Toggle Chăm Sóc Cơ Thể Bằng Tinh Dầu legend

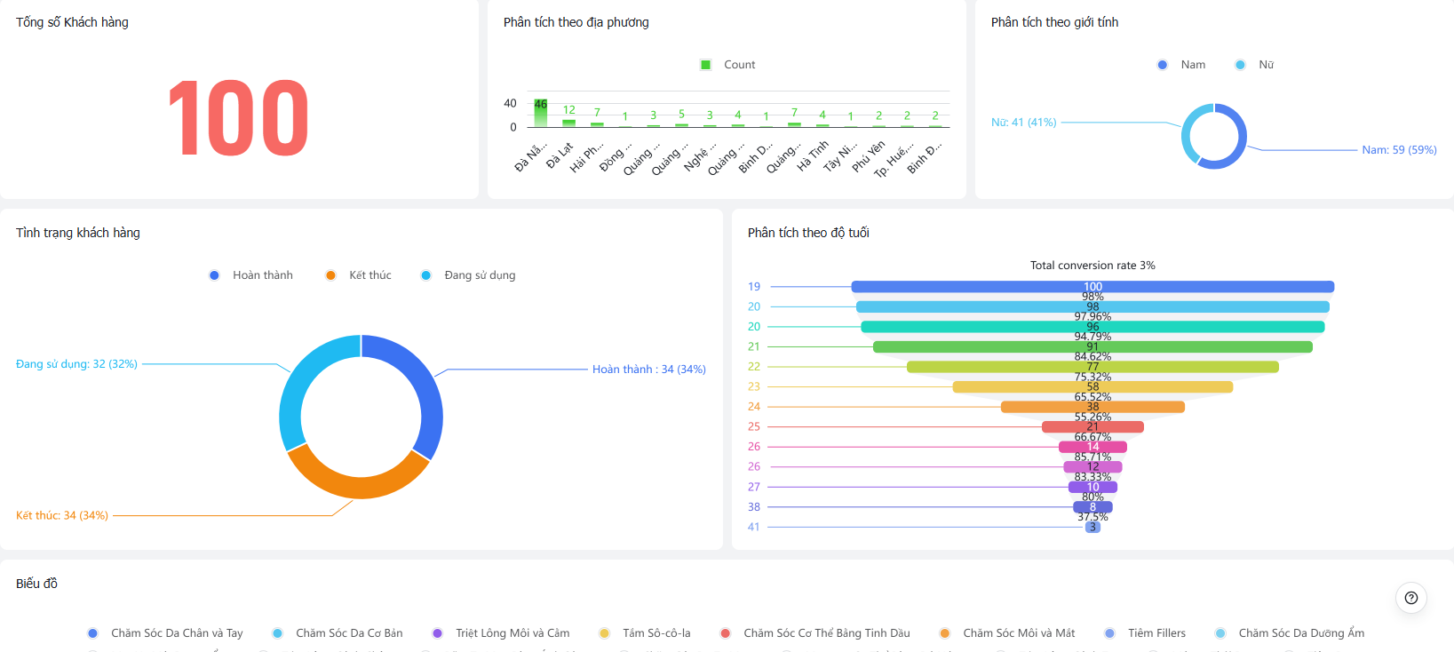point(815,633)
